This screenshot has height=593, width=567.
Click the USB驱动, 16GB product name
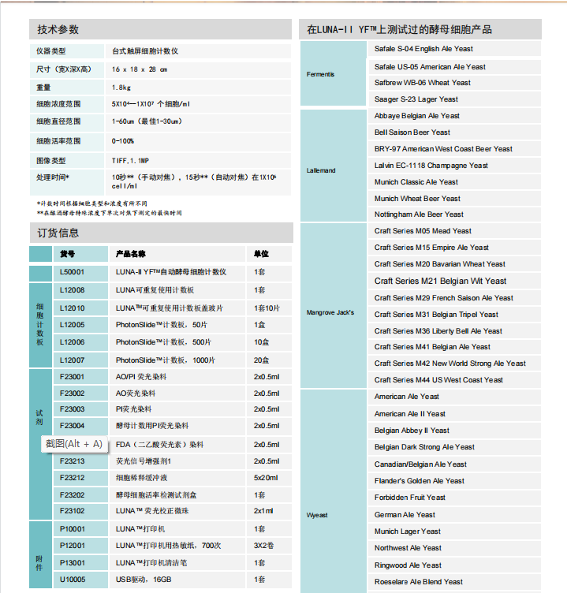[144, 580]
